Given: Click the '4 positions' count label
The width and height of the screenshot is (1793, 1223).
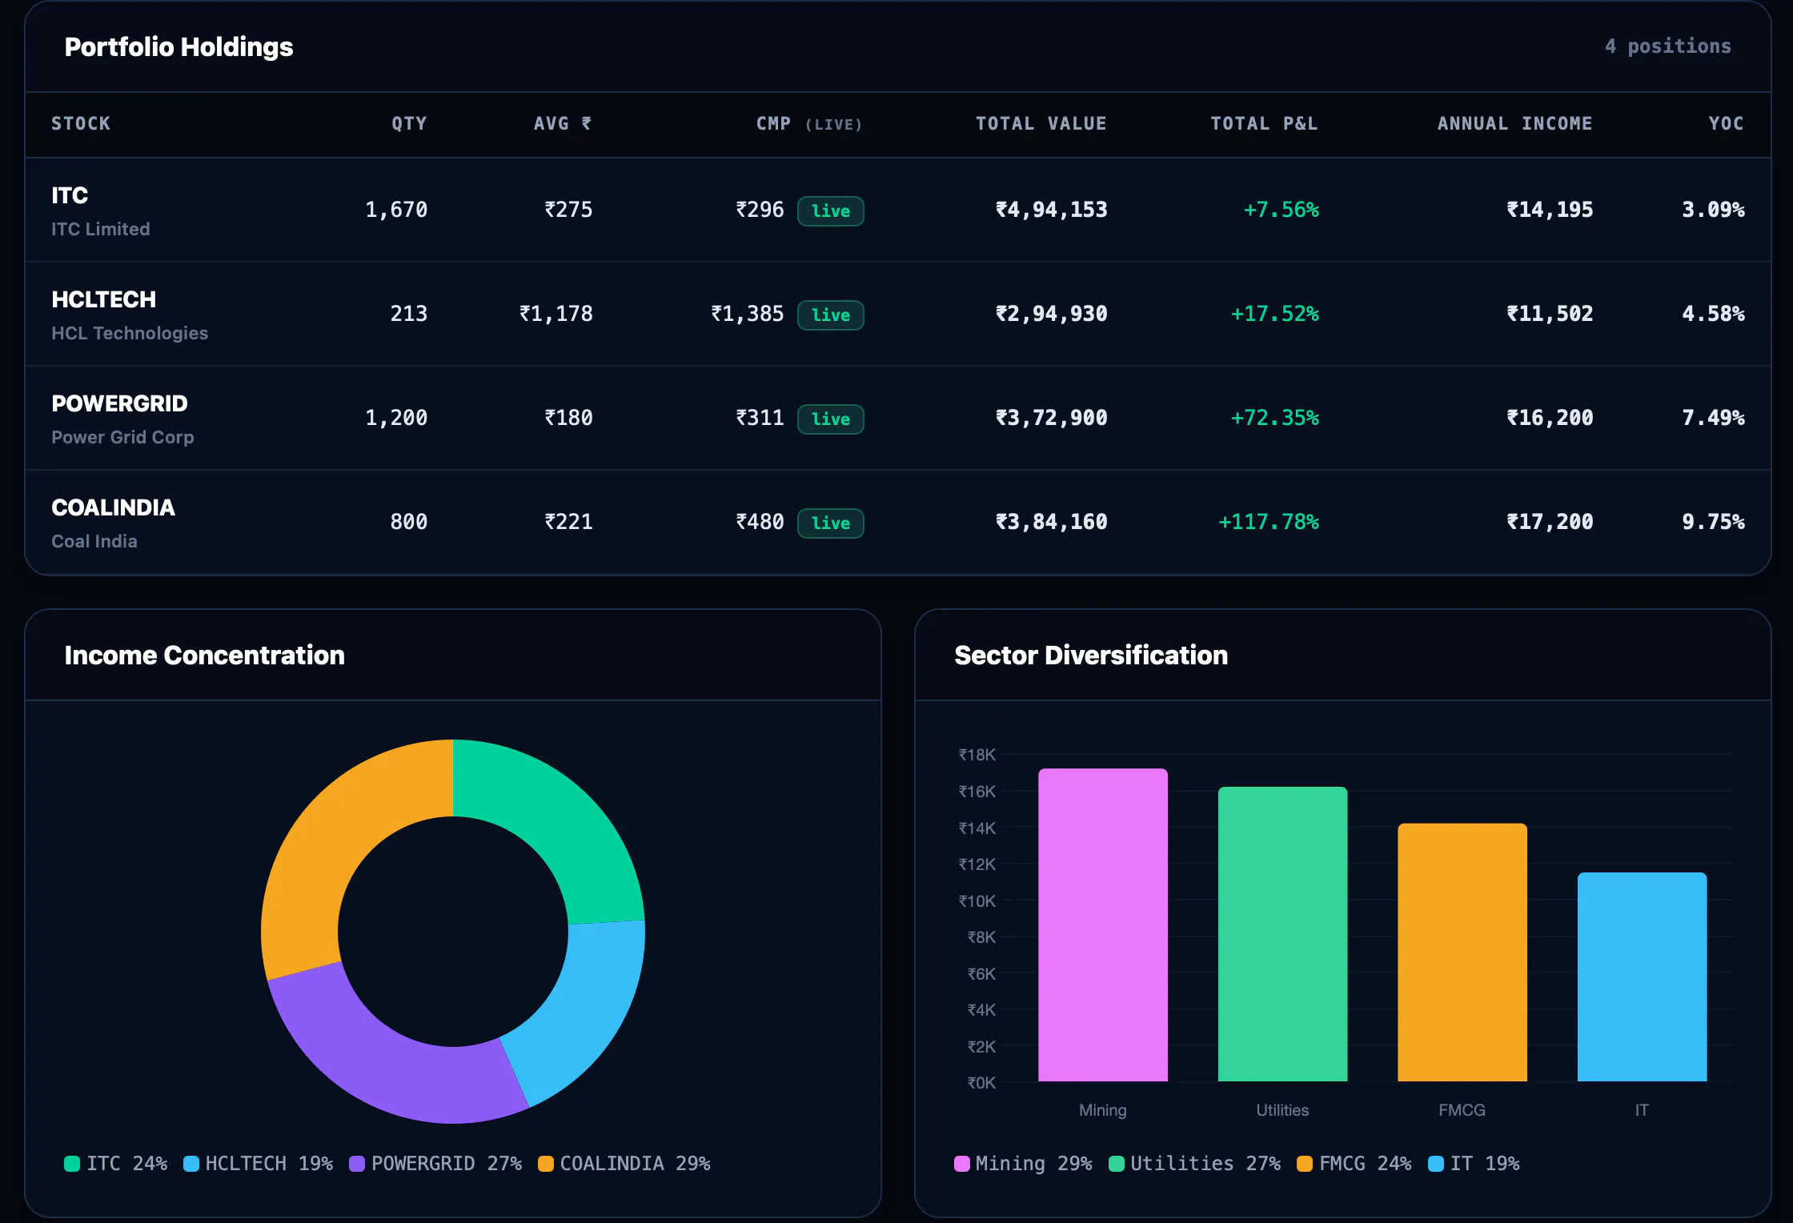Looking at the screenshot, I should pyautogui.click(x=1668, y=46).
